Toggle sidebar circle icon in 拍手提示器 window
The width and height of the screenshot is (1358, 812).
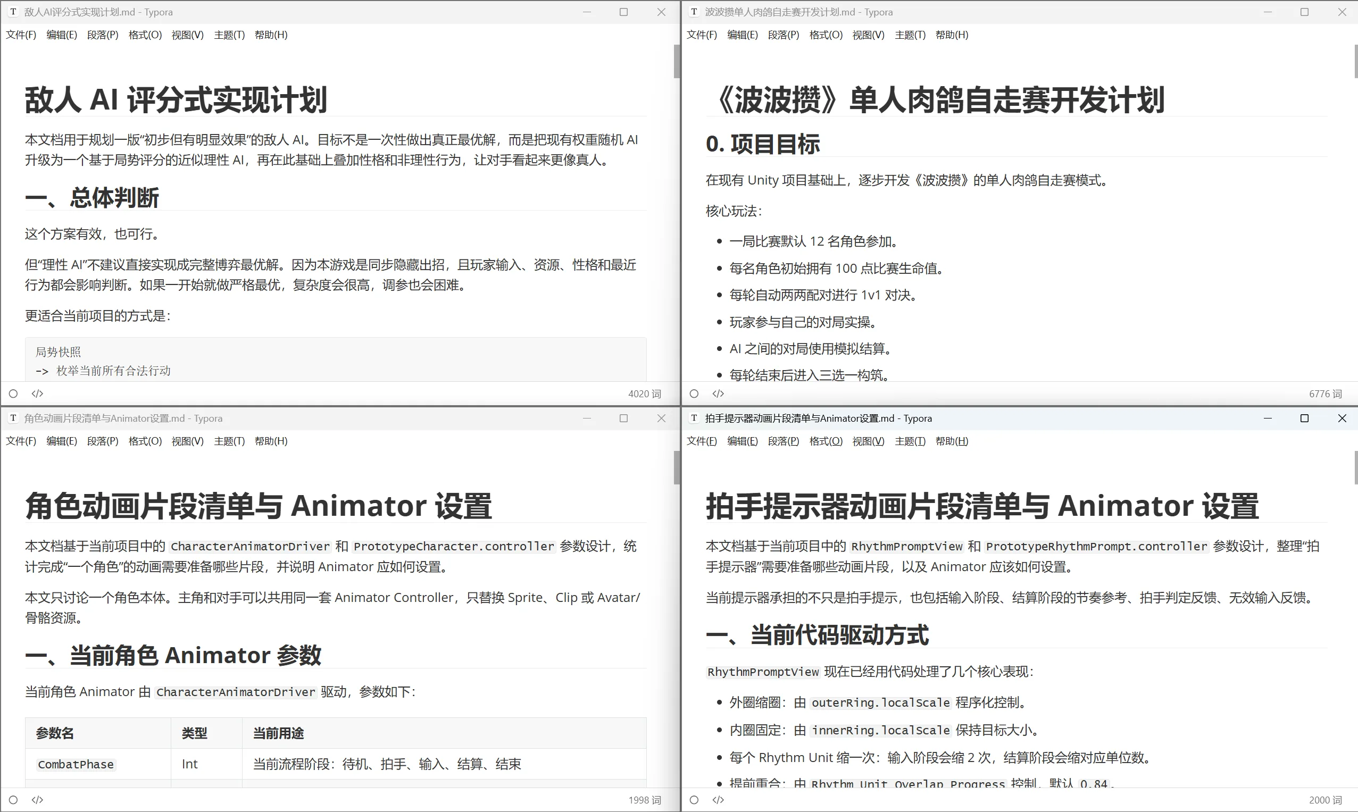point(694,800)
